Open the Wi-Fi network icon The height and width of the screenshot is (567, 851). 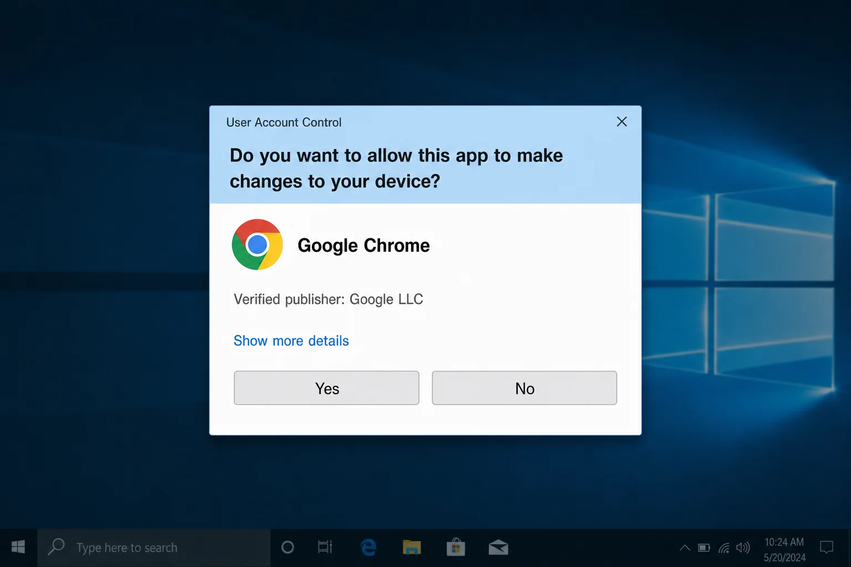pos(724,548)
